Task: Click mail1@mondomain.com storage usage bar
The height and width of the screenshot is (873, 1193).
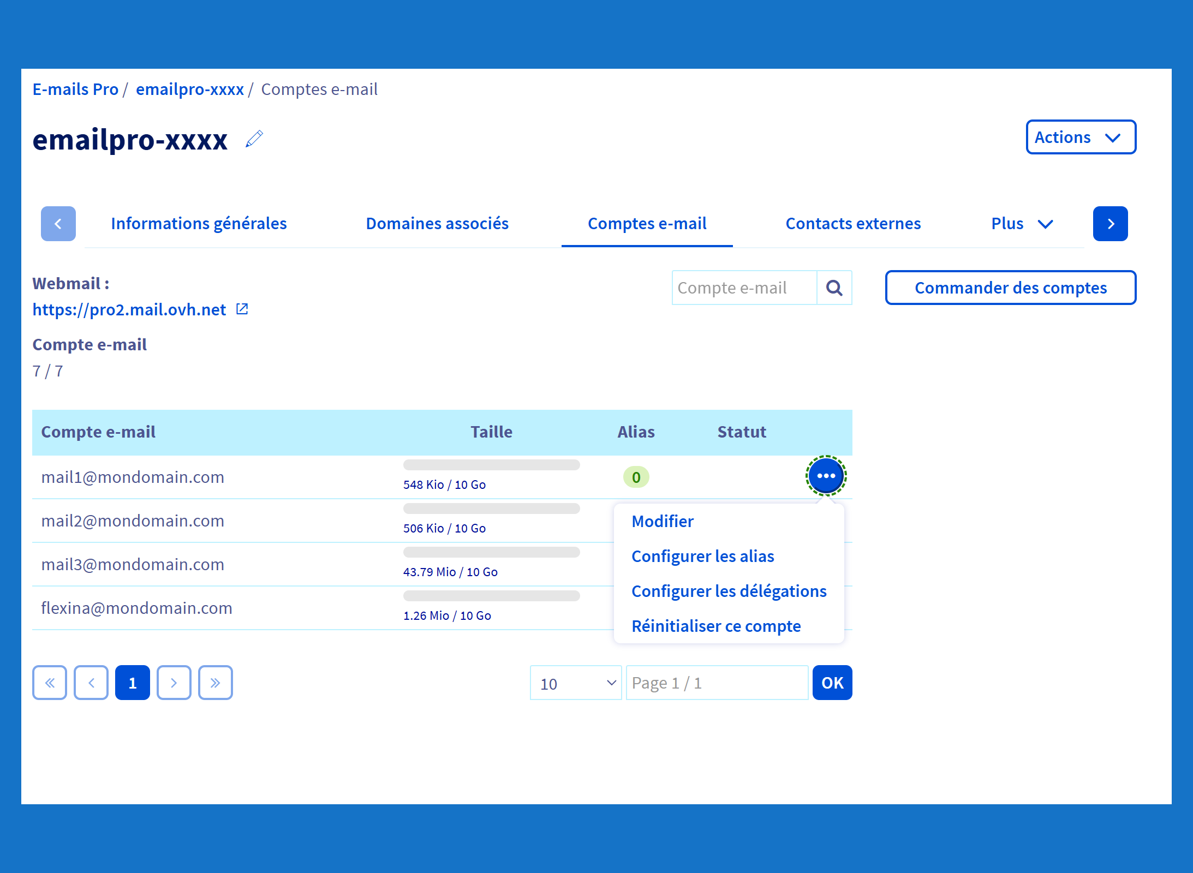Action: [x=491, y=465]
